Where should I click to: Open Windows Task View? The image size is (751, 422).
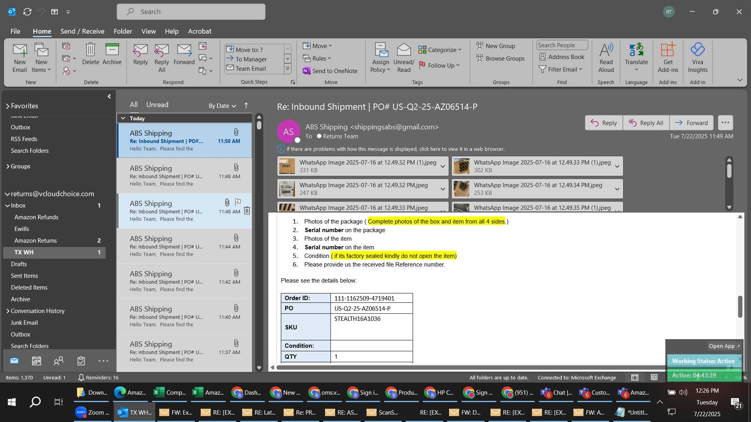(58, 402)
